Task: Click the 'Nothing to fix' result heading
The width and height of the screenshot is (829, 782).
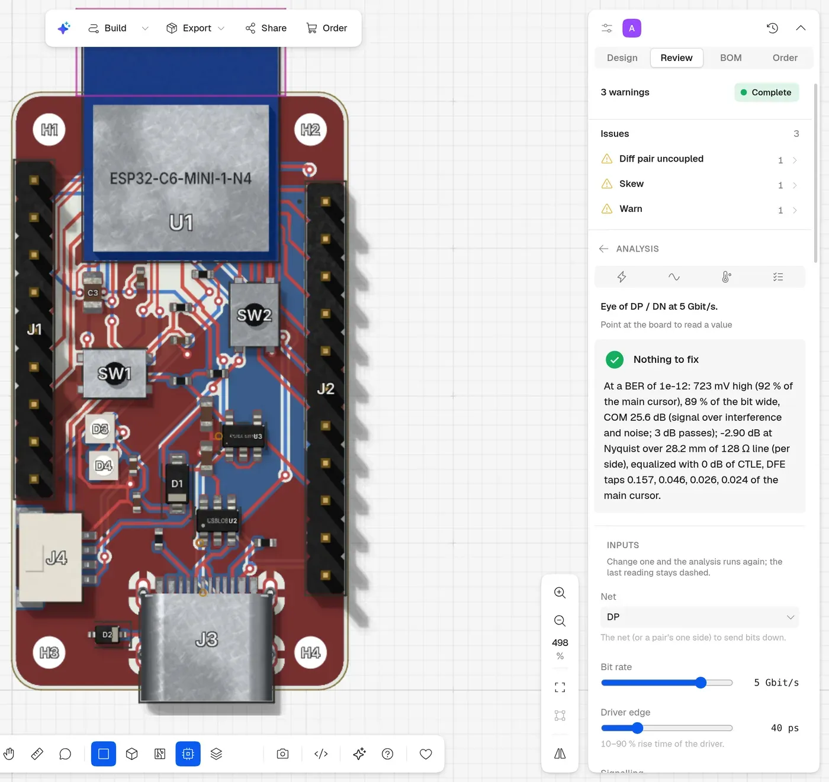Action: pyautogui.click(x=666, y=359)
